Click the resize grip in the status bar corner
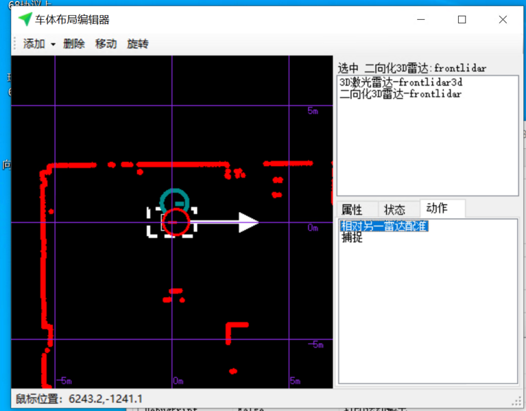 [517, 401]
